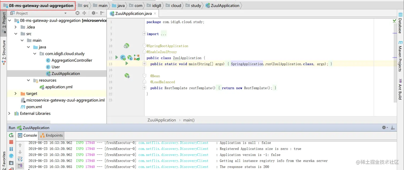This screenshot has width=404, height=170.
Task: Collapse the java folder
Action: (x=28, y=47)
